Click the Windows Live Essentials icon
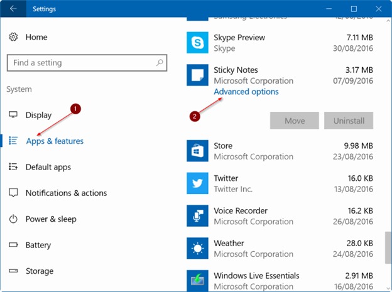Viewport: 392px width, 292px height. coord(197,281)
